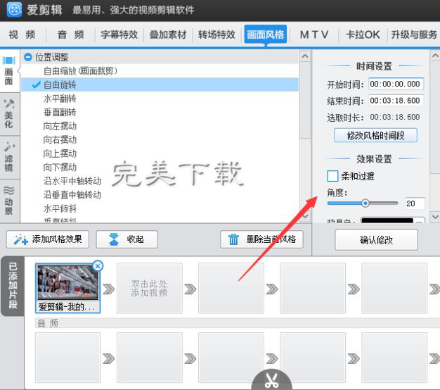Select the 滤镜 sidebar category
This screenshot has width=440, height=390.
pos(9,157)
